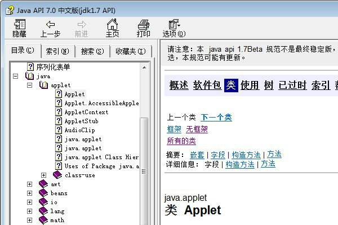Click the closed book icon beside io

click(x=43, y=202)
